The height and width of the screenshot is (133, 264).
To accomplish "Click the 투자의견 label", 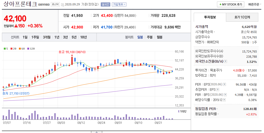I will click(x=201, y=70).
